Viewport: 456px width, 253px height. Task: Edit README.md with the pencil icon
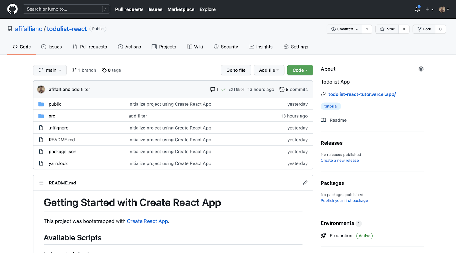(x=305, y=183)
